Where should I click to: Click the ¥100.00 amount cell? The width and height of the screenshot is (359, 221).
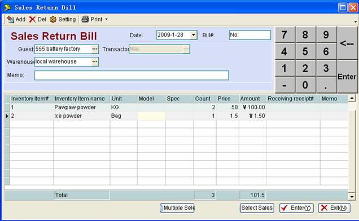tap(252, 107)
